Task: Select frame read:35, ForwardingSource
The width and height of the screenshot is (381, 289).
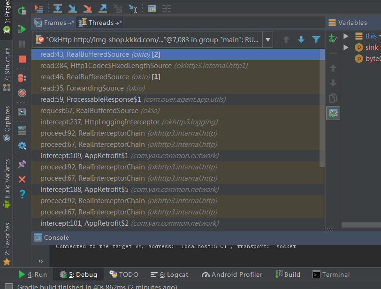Action: (175, 88)
